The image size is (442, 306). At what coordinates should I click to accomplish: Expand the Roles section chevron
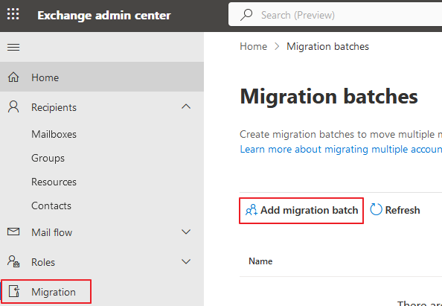click(186, 261)
